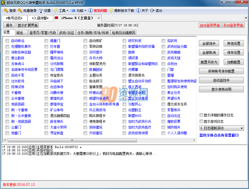Click the 操作 button

(9, 25)
